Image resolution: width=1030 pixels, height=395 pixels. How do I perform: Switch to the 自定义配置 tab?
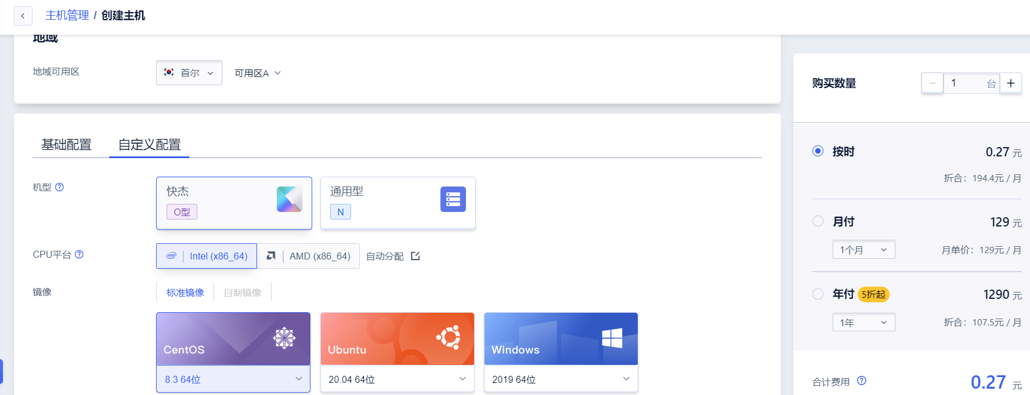(x=150, y=144)
